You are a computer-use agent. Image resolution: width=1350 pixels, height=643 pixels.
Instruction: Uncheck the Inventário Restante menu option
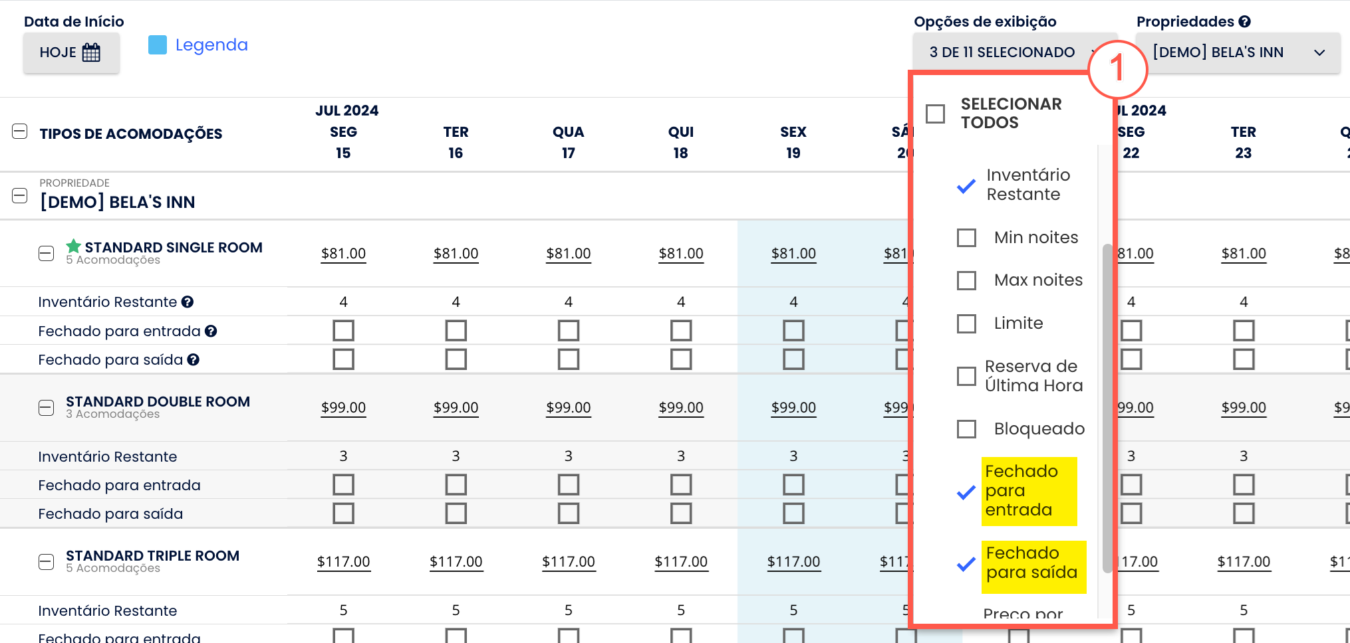tap(966, 187)
